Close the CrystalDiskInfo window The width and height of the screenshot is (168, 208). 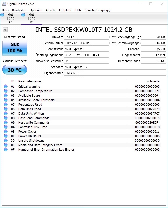162,4
